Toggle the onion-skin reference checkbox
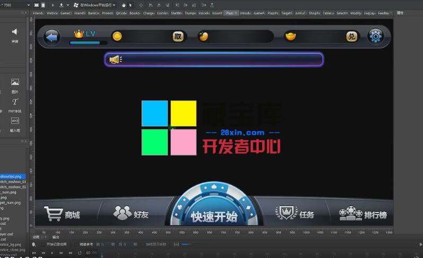This screenshot has height=258, width=423. pos(76,244)
